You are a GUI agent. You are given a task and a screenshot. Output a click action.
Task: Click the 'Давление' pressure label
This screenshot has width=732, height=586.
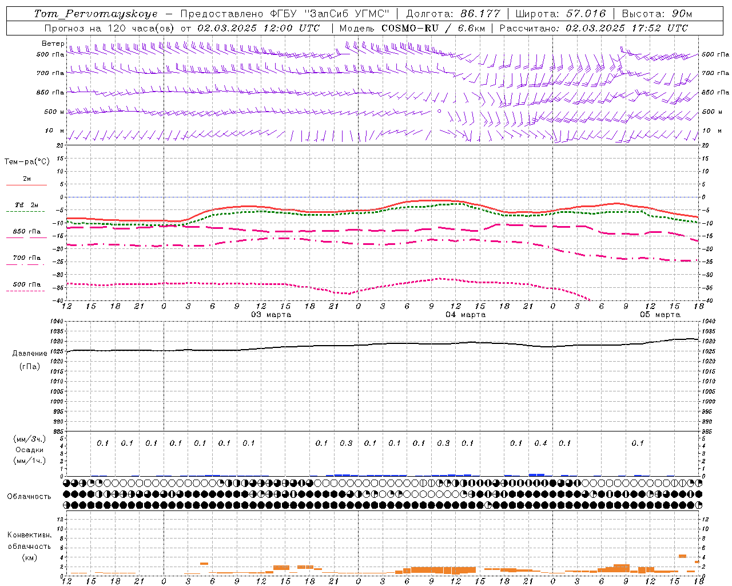[30, 354]
